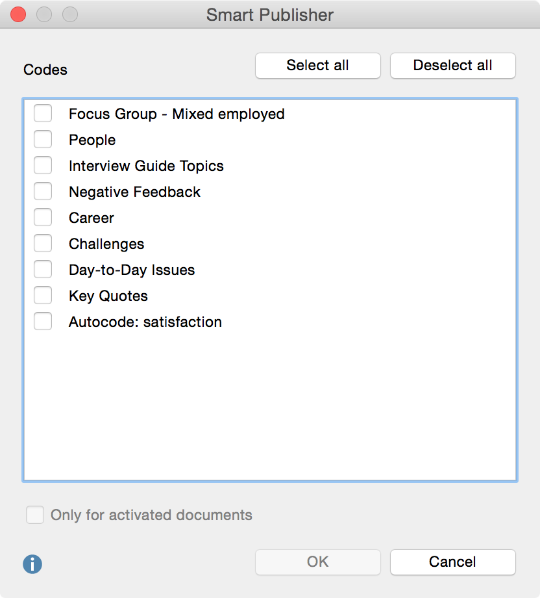Enable the Day-to-Day Issues checkbox
Image resolution: width=540 pixels, height=598 pixels.
43,270
